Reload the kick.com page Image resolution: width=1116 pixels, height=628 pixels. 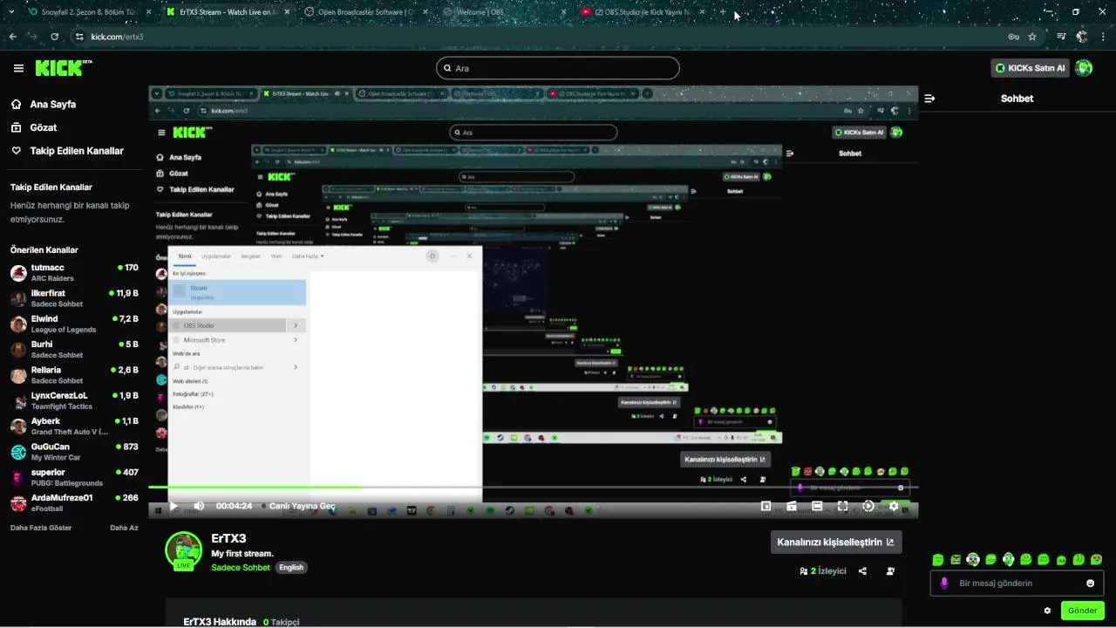[x=54, y=37]
